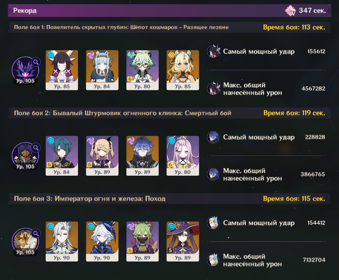Inspect the purple boss icon in battlefield 1
Viewport: 339px width, 280px height.
25,70
